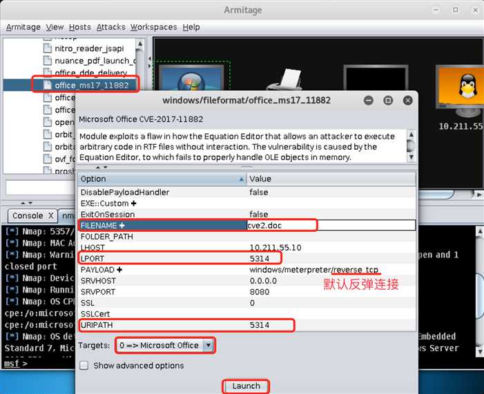Select the SSL option row
484x394 pixels.
[246, 303]
